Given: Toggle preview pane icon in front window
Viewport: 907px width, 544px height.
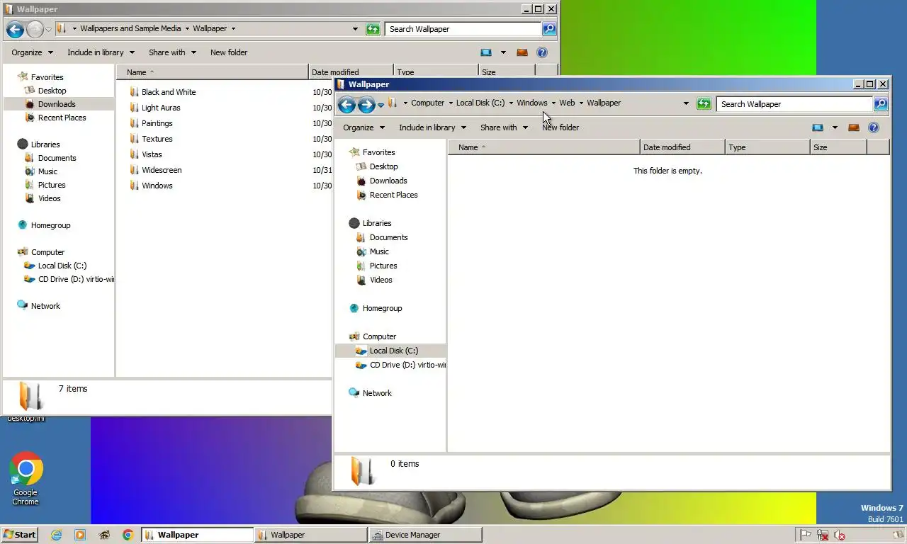Looking at the screenshot, I should 854,127.
